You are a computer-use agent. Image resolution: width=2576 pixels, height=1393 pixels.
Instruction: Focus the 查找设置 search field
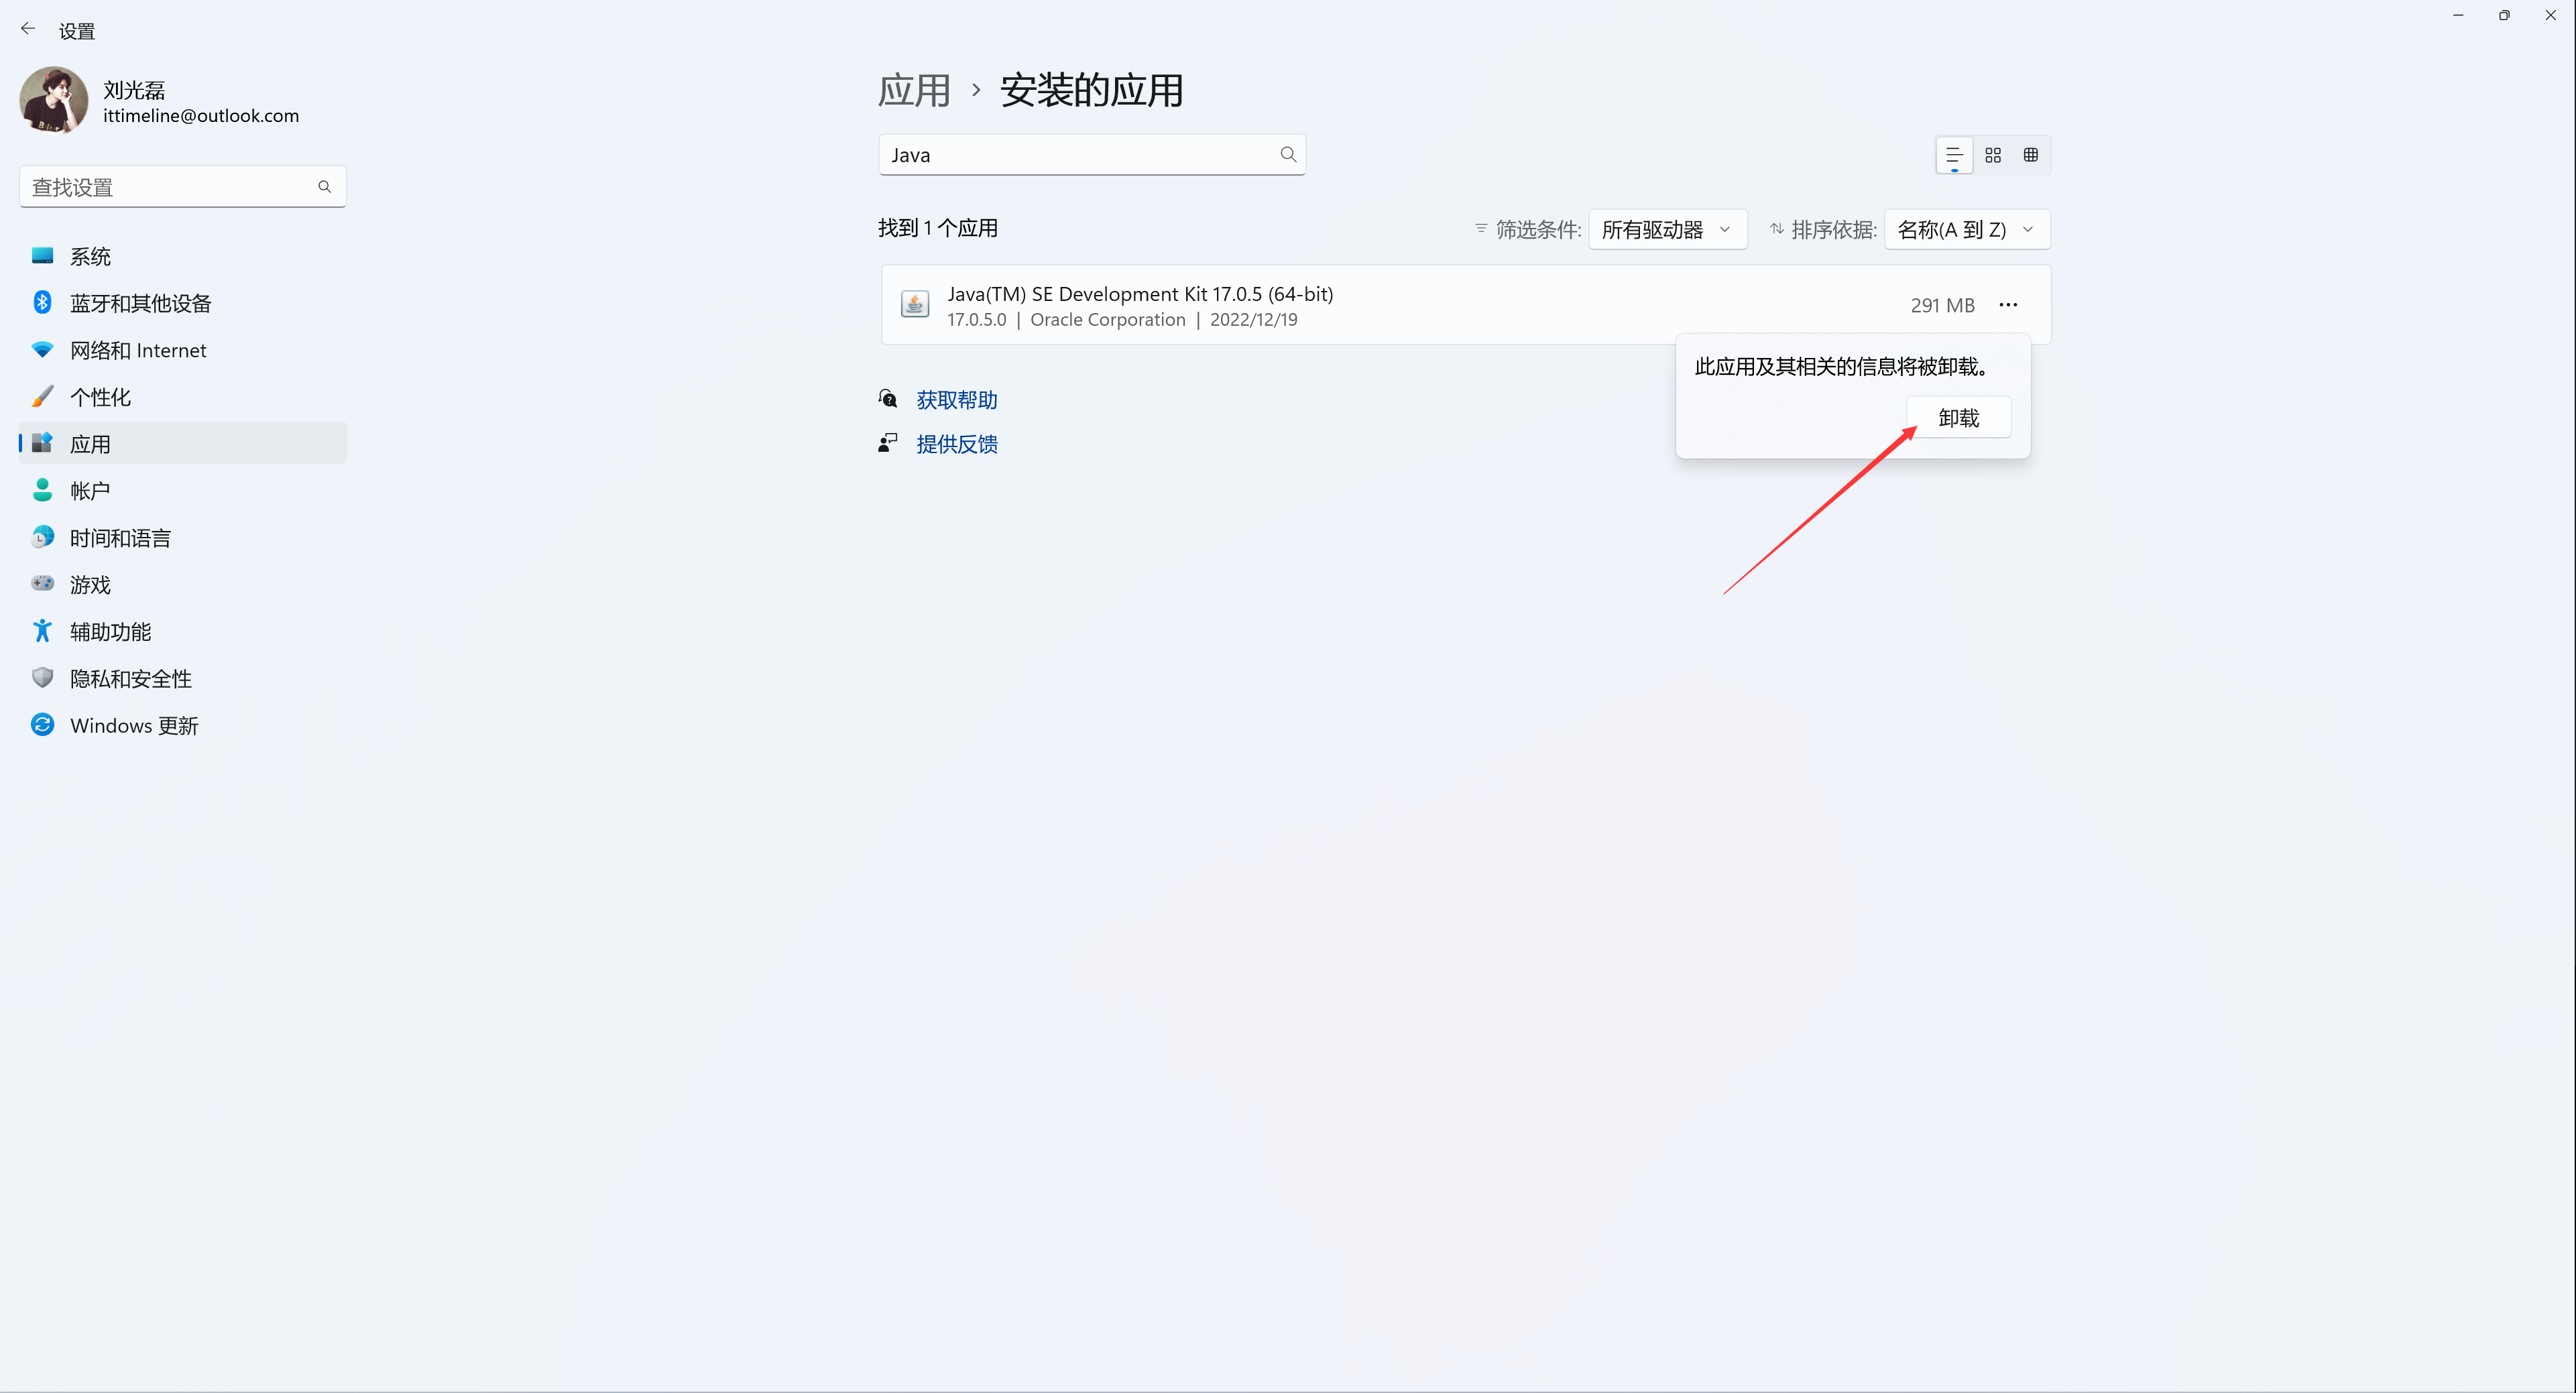point(182,187)
